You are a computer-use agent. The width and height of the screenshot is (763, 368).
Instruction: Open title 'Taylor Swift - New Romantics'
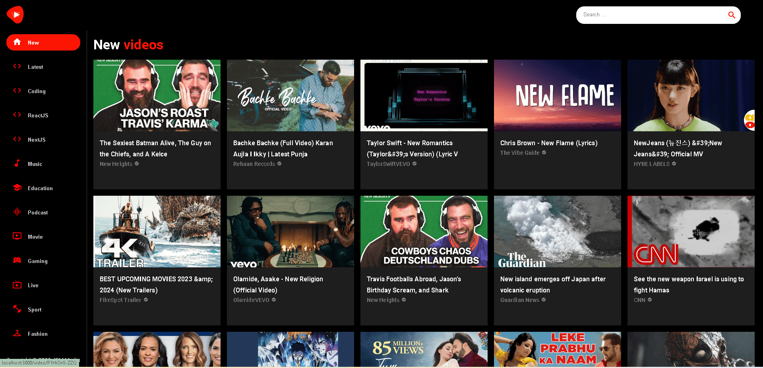pyautogui.click(x=412, y=148)
